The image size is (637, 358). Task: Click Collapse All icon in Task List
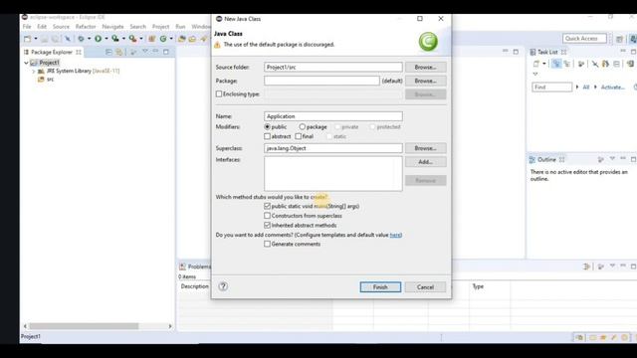[x=616, y=64]
